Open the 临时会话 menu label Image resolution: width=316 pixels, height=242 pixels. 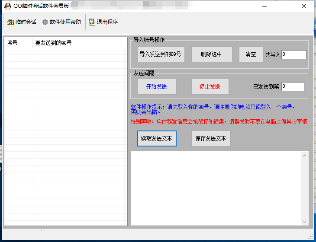click(26, 22)
